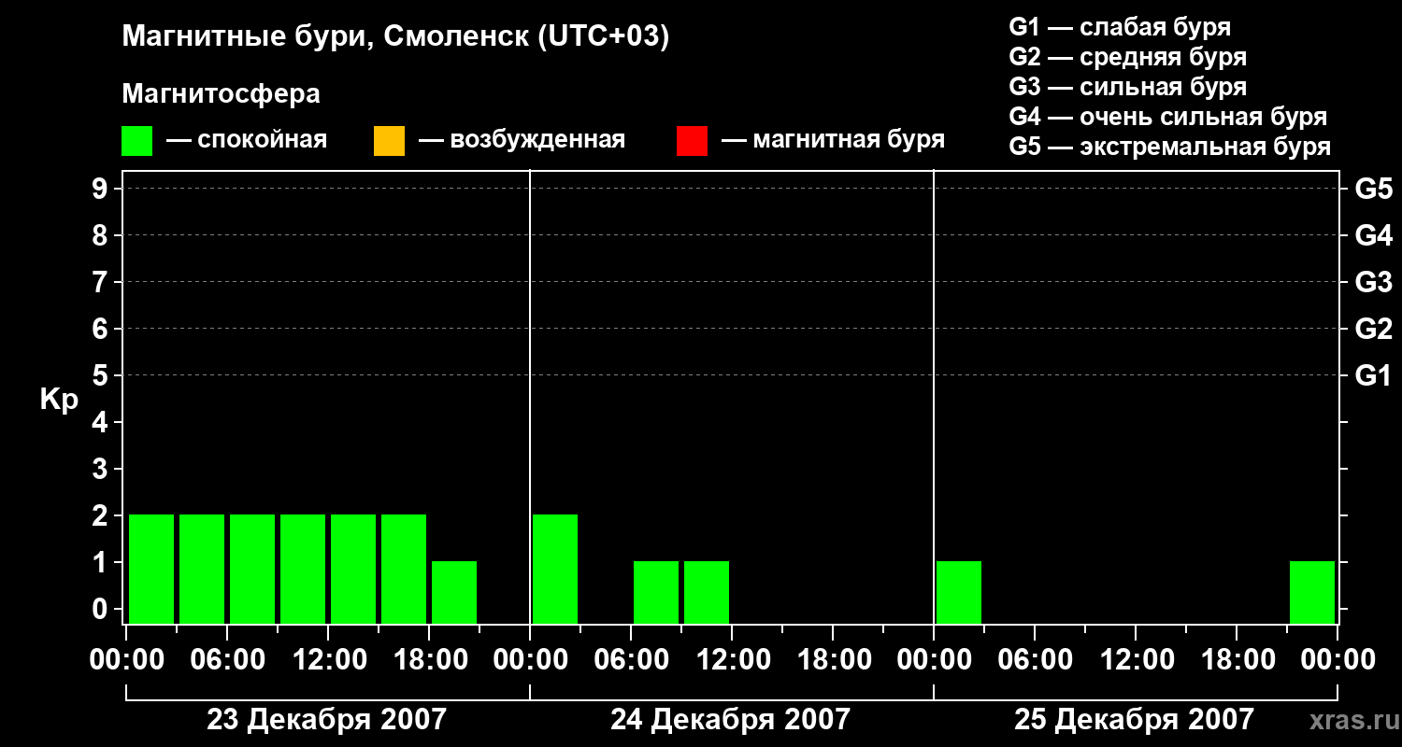Viewport: 1402px width, 747px height.
Task: Click 'G5 — экстремальная буря' description
Action: point(1170,147)
